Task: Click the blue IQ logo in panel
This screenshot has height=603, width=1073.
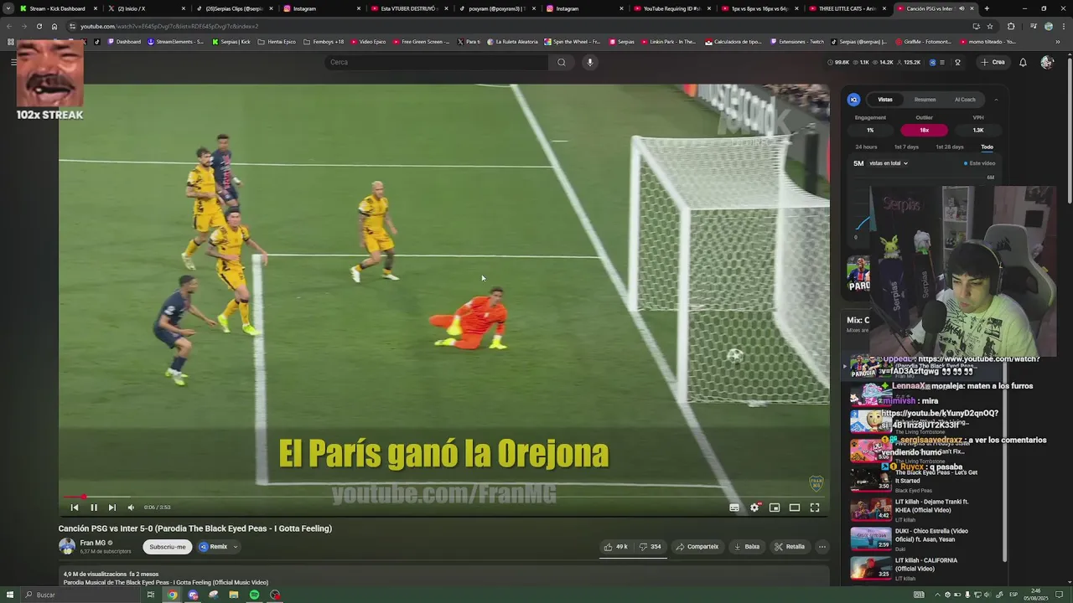Action: pyautogui.click(x=853, y=100)
